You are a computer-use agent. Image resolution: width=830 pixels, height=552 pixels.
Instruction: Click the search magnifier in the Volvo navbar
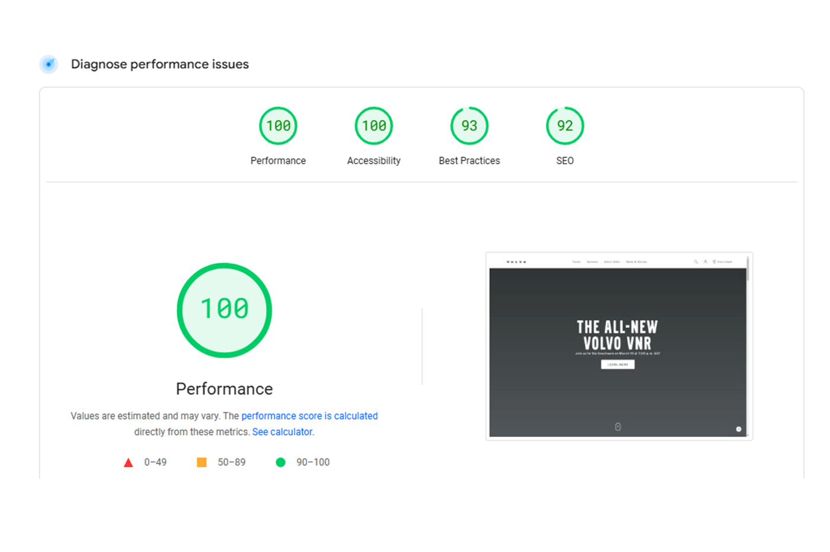pos(696,261)
